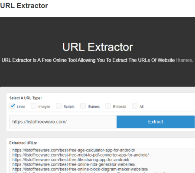Uncheck the Links checkbox
This screenshot has height=173, width=195.
pyautogui.click(x=12, y=106)
